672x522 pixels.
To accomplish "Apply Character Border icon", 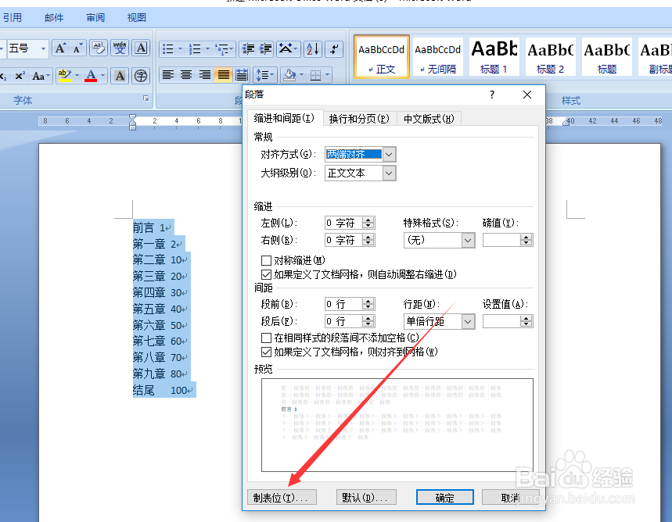I will 141,48.
